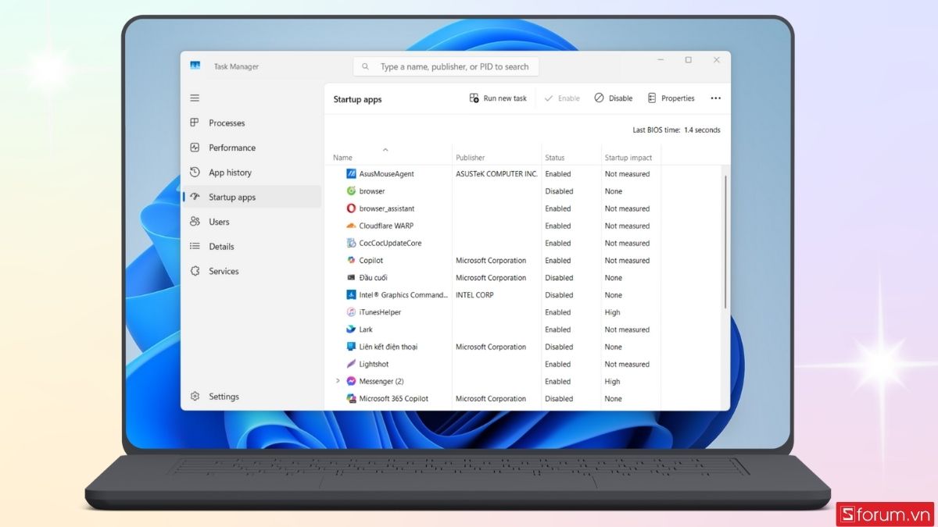Click the Cloudflare WARP cloud icon
This screenshot has height=527, width=938.
click(351, 226)
